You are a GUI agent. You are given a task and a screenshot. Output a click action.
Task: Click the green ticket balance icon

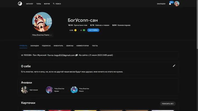[x=84, y=30]
